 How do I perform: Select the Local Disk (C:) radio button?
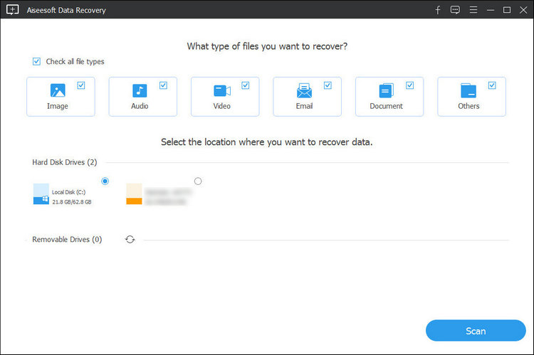click(x=105, y=181)
